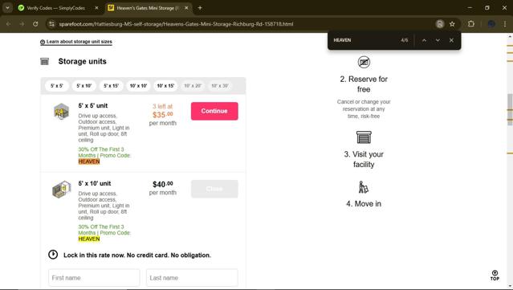
Task: Click the Close button for 5' x 10' unit
Action: click(214, 189)
